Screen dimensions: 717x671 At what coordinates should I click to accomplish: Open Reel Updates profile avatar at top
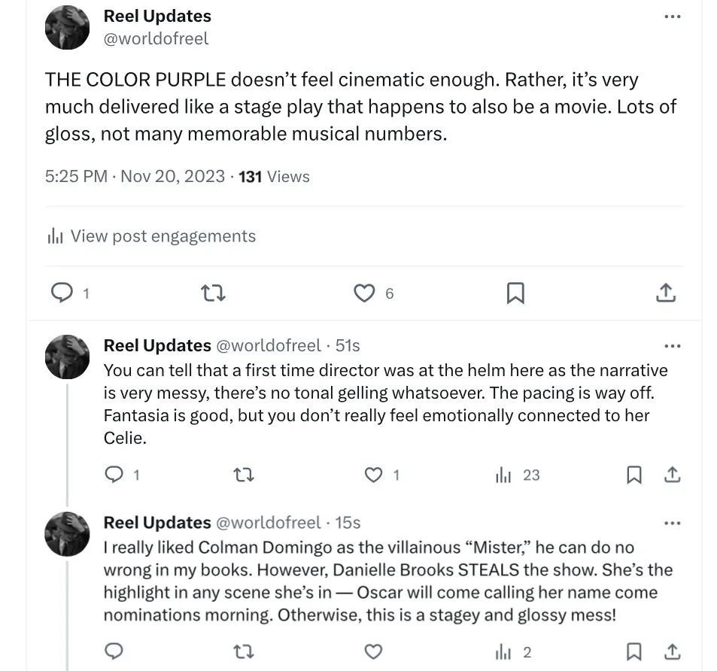click(x=68, y=28)
